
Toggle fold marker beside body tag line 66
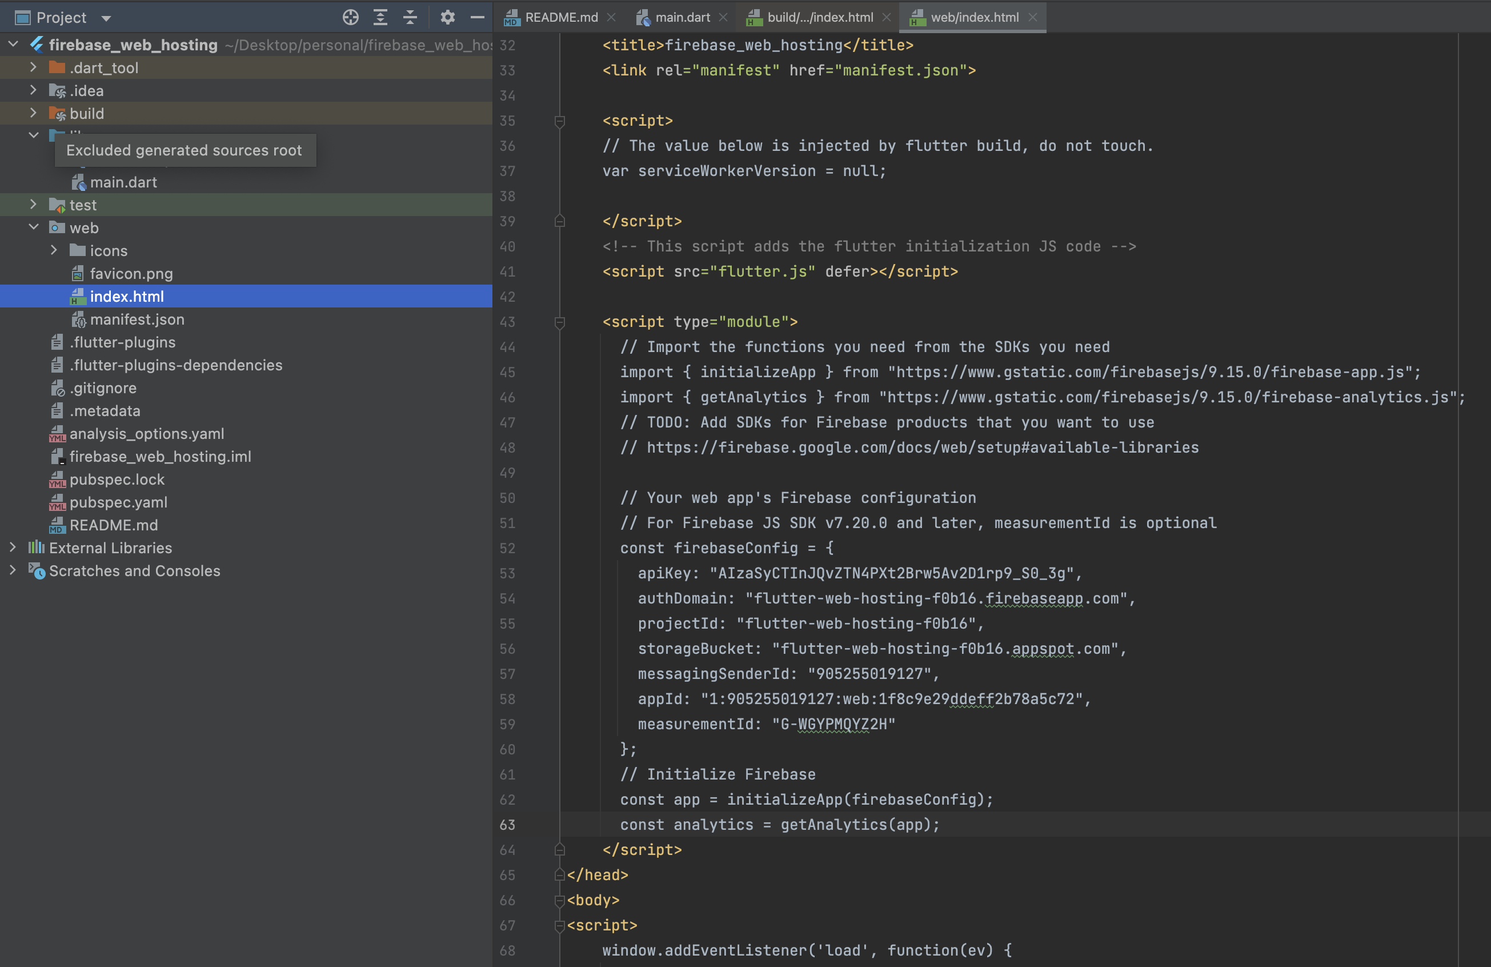560,901
